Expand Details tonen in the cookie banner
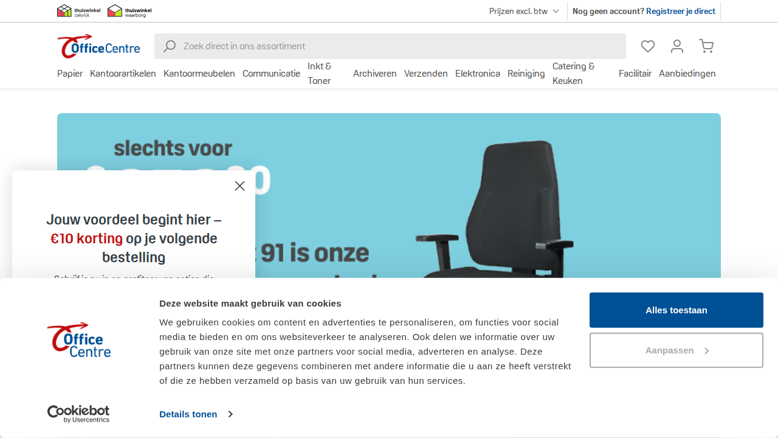Image resolution: width=778 pixels, height=438 pixels. point(188,414)
